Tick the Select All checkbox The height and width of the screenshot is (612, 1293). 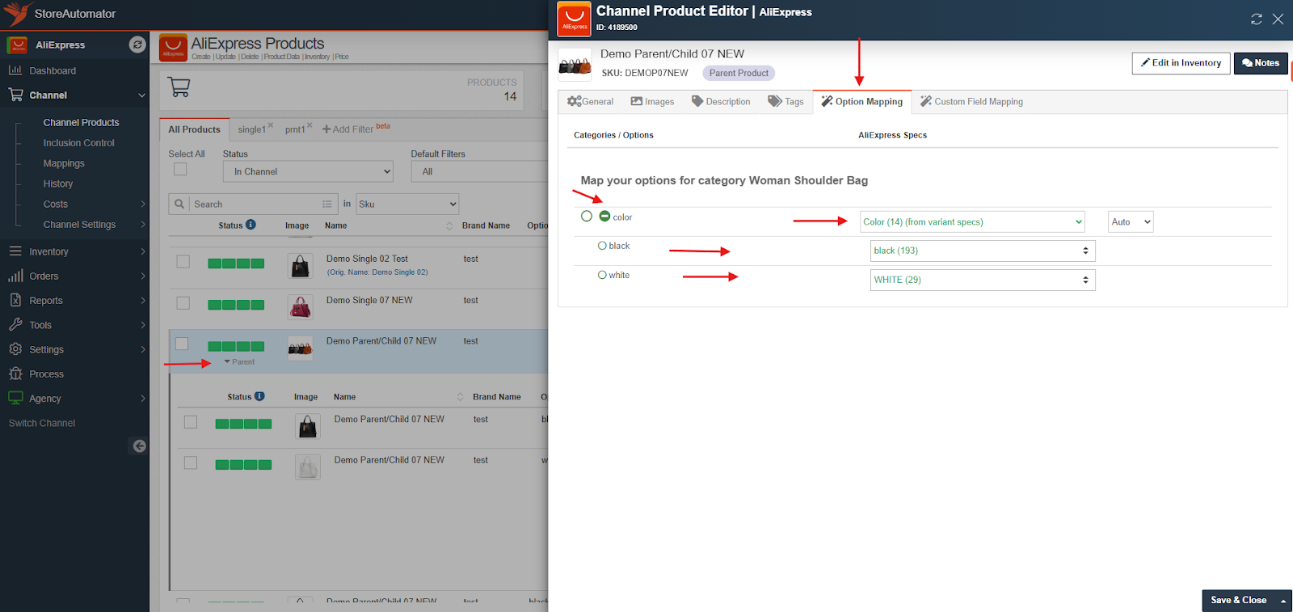(180, 169)
